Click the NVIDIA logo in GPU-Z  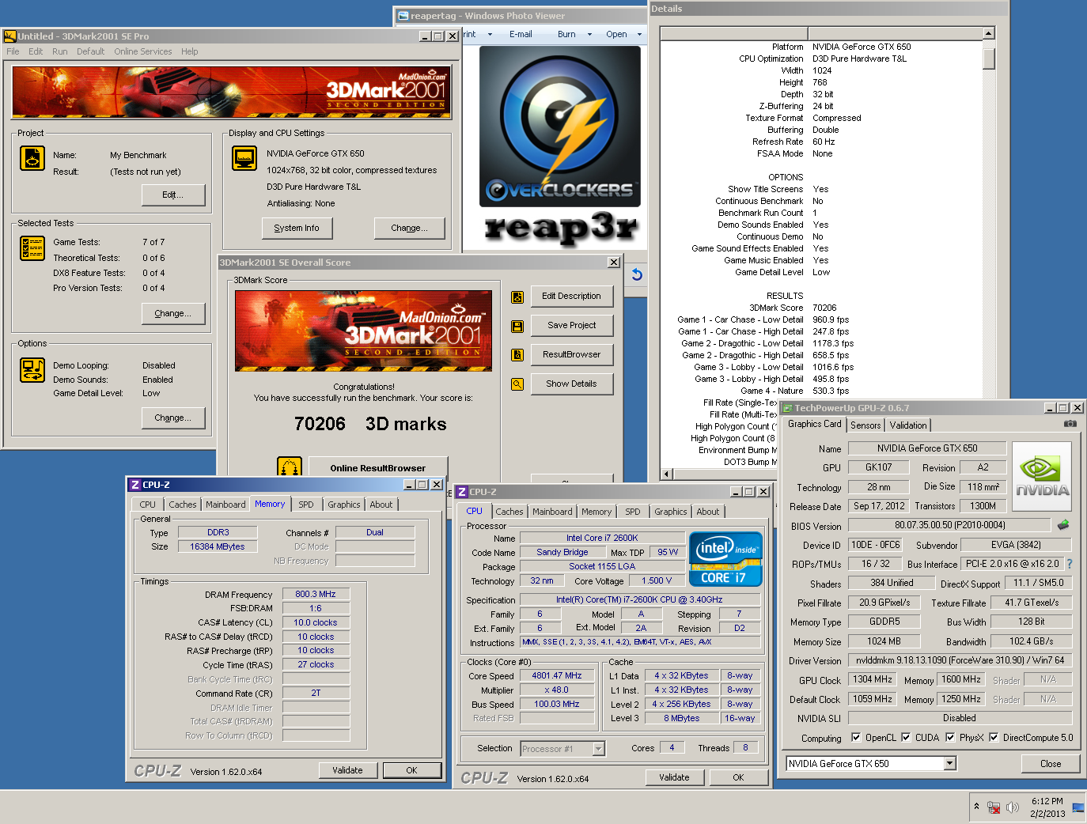point(1042,477)
